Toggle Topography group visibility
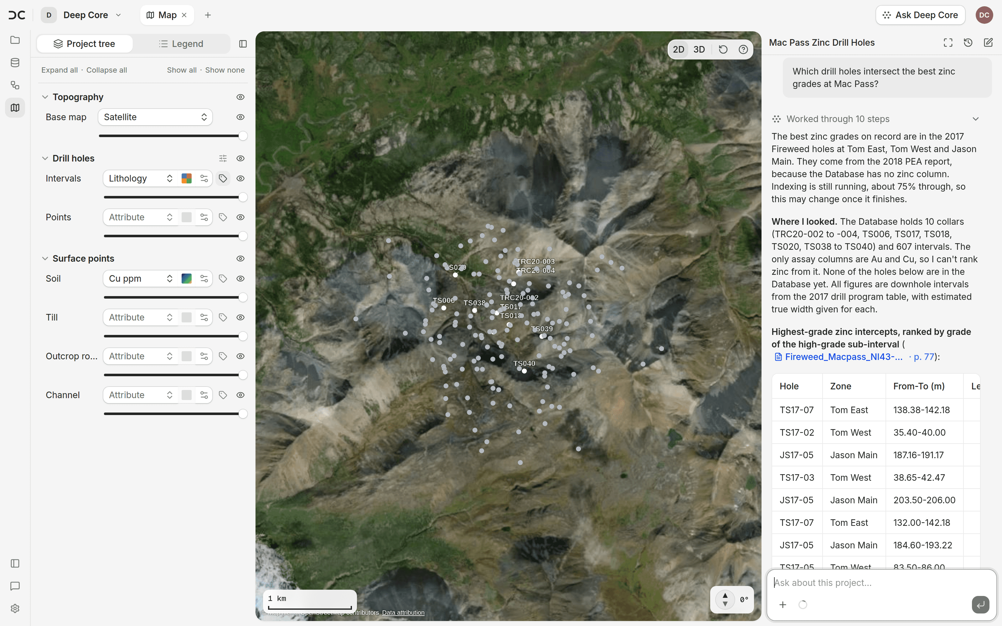The height and width of the screenshot is (626, 1002). [240, 97]
